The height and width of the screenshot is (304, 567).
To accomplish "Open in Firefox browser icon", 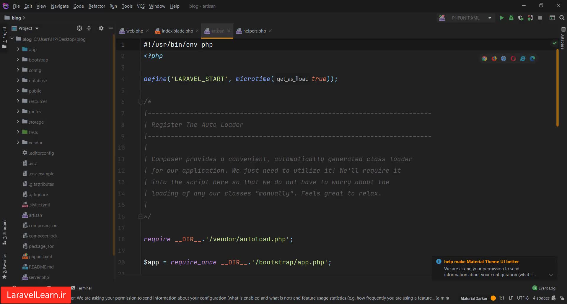I will (x=494, y=59).
